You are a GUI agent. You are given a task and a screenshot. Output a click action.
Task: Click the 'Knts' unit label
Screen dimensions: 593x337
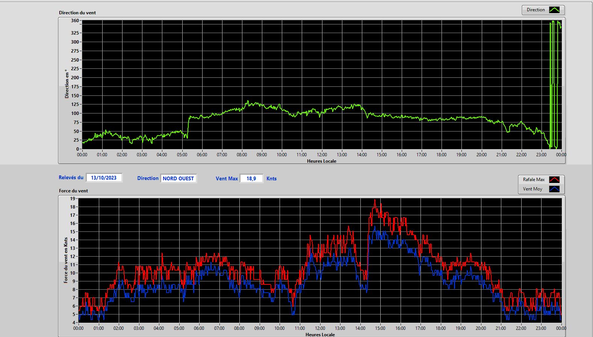pos(271,178)
